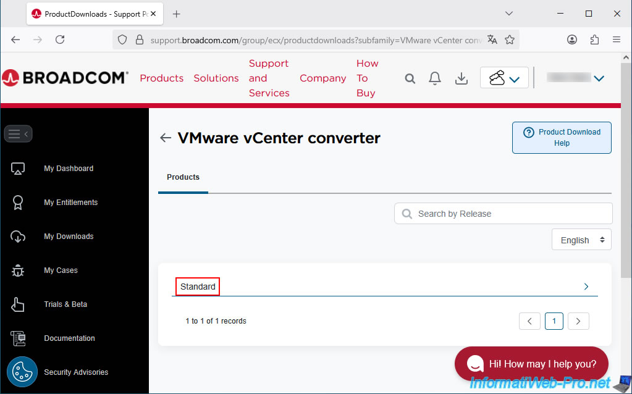Click the search magnifier icon in header

(x=410, y=78)
